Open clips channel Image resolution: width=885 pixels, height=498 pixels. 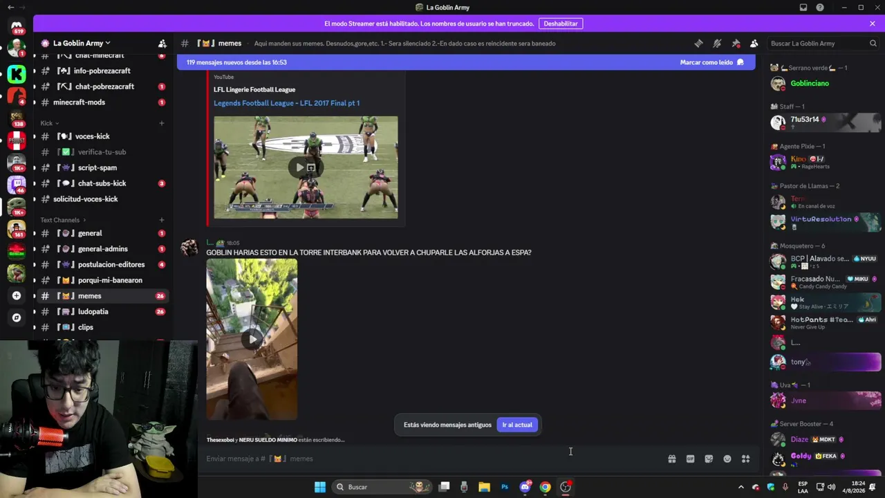(102, 327)
